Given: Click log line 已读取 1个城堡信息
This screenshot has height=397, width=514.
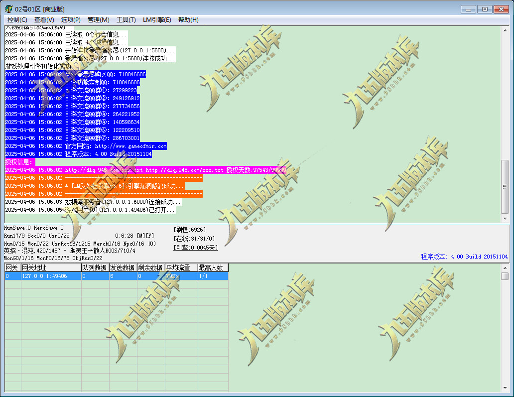Looking at the screenshot, I should (x=66, y=43).
